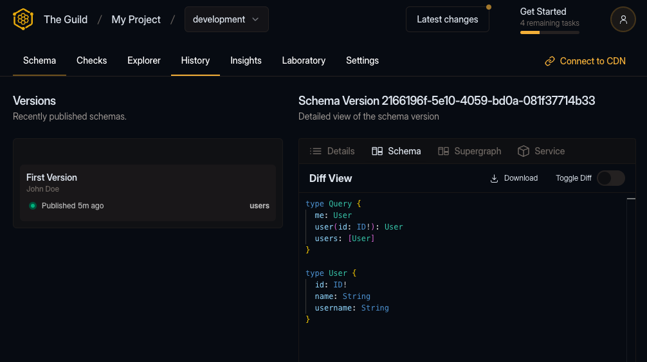Open the Laboratory tab
647x362 pixels.
pyautogui.click(x=304, y=60)
